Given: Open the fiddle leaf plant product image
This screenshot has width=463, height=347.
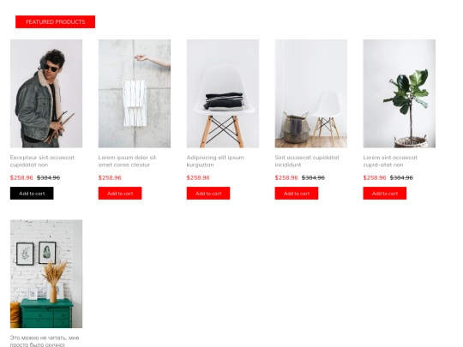Looking at the screenshot, I should [x=400, y=93].
